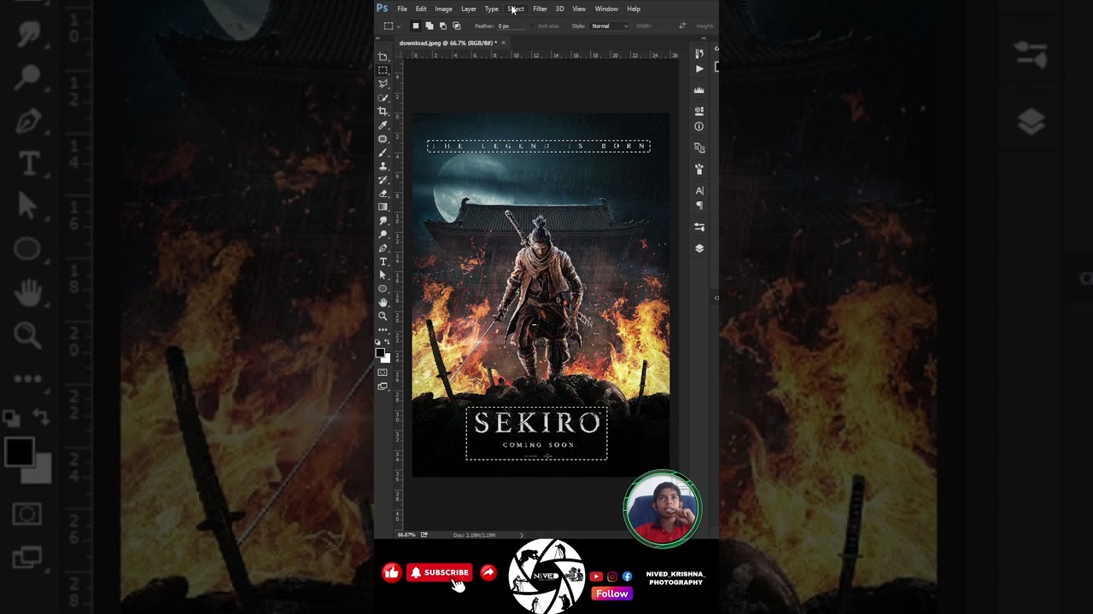The height and width of the screenshot is (614, 1093).
Task: Open the Character panel icon
Action: (x=699, y=191)
